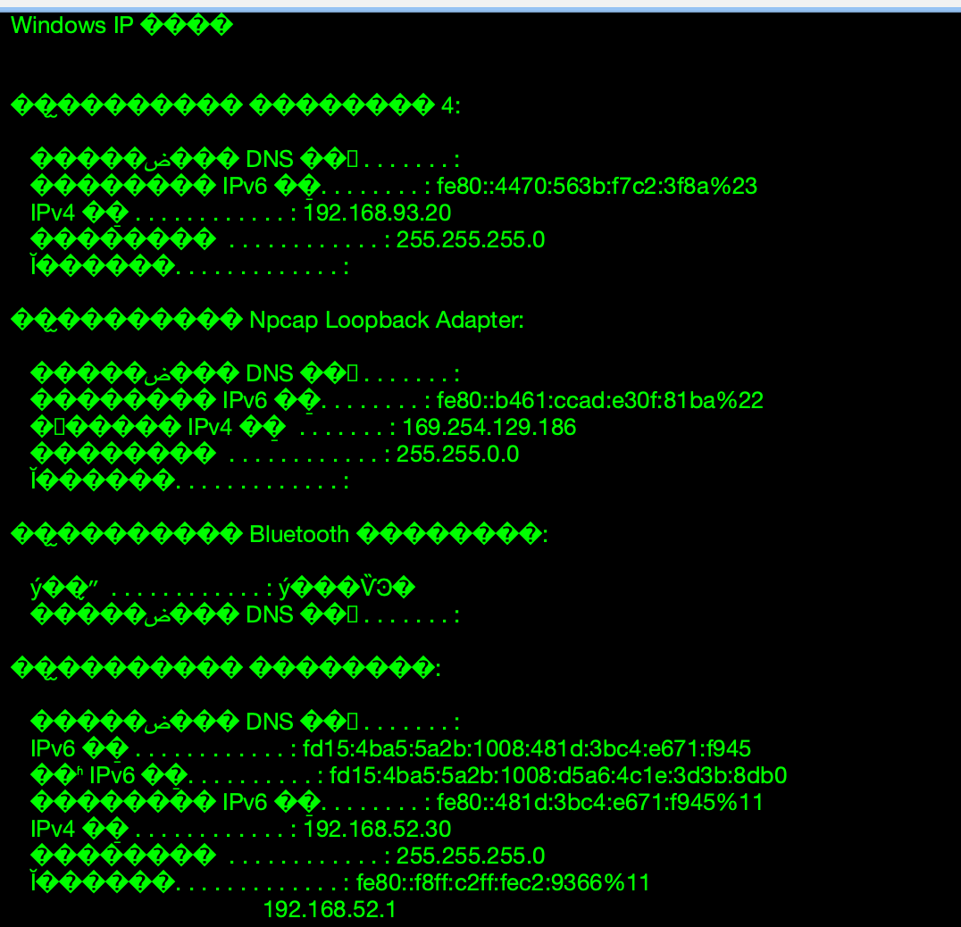The width and height of the screenshot is (961, 927).
Task: Click the subnet mask 255.255.0.0
Action: 457,455
